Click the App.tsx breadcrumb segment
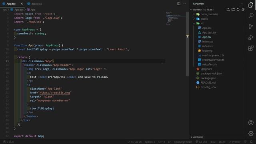The height and width of the screenshot is (144, 256). coord(17,10)
